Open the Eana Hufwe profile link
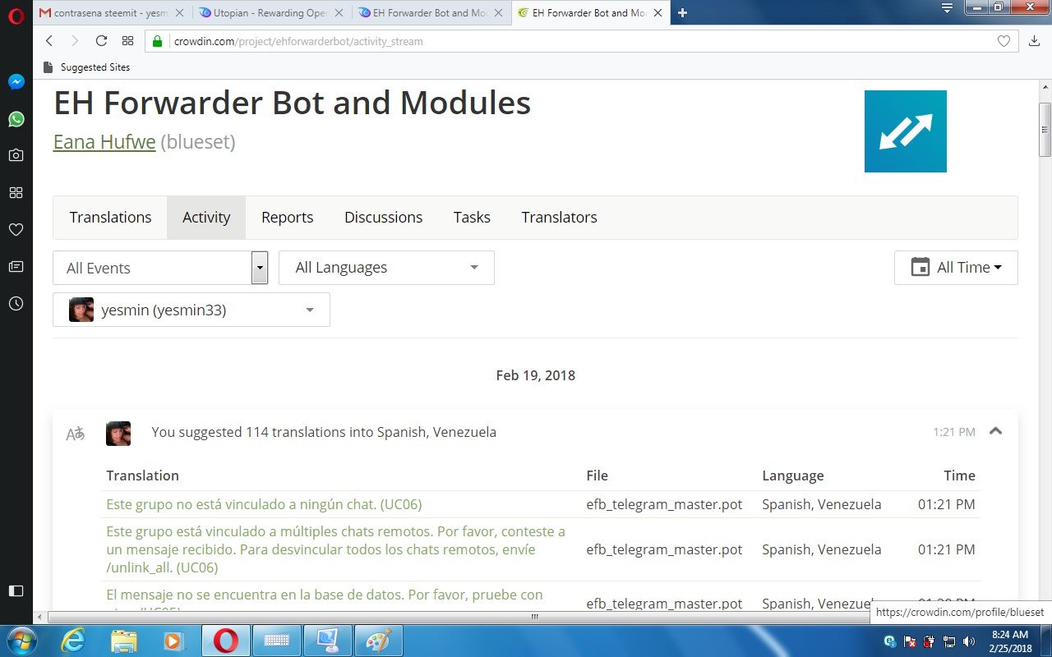1052x657 pixels. 104,142
